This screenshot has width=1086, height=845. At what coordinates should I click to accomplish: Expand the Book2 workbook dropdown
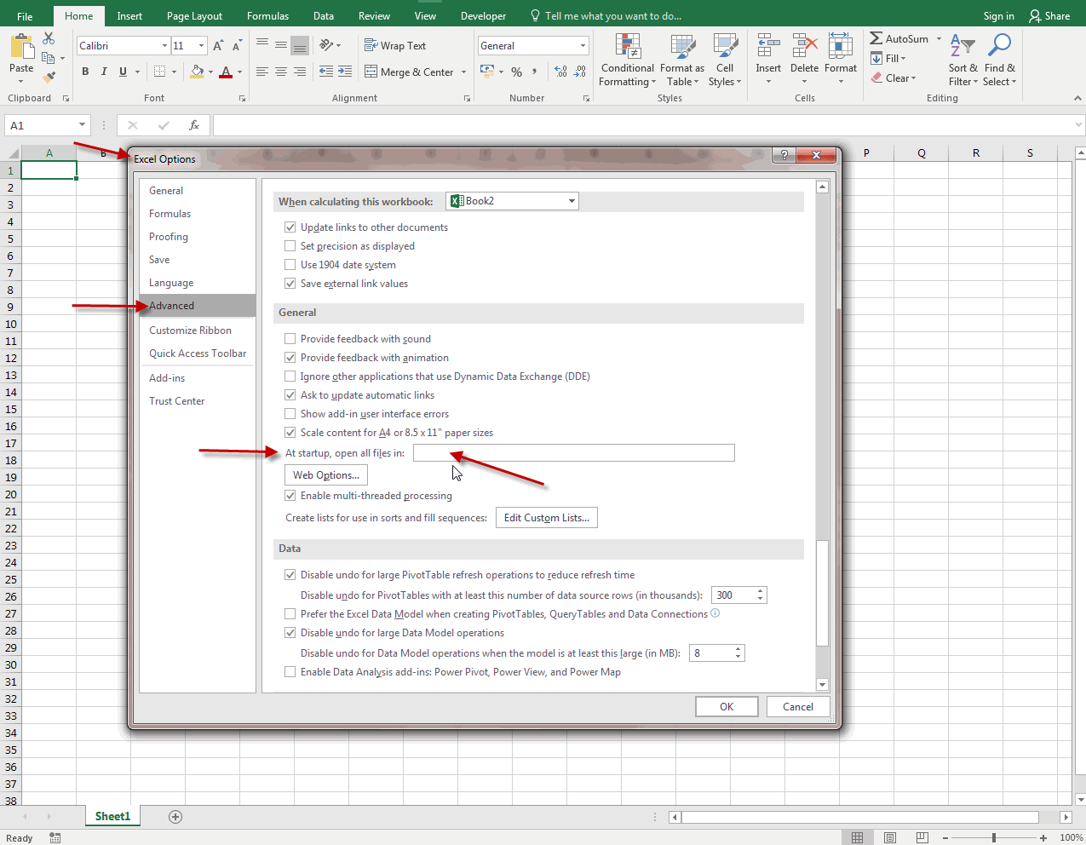(x=572, y=201)
